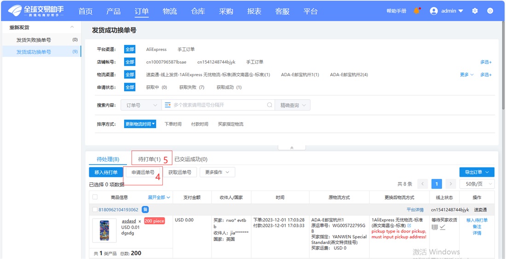Switch to 待处理(8) tab

tap(108, 159)
